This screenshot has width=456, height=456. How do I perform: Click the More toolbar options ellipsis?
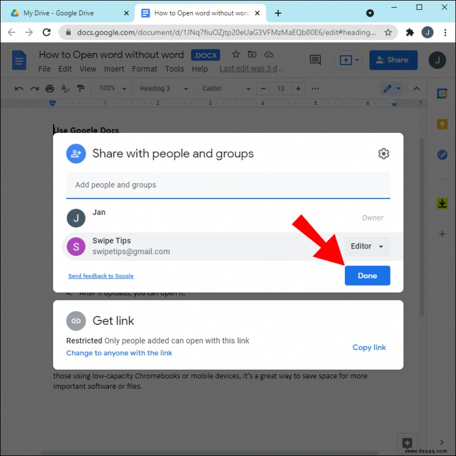(x=315, y=88)
